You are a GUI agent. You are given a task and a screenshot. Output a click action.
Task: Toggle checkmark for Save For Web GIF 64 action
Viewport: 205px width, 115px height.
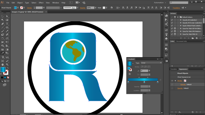pos(172,28)
